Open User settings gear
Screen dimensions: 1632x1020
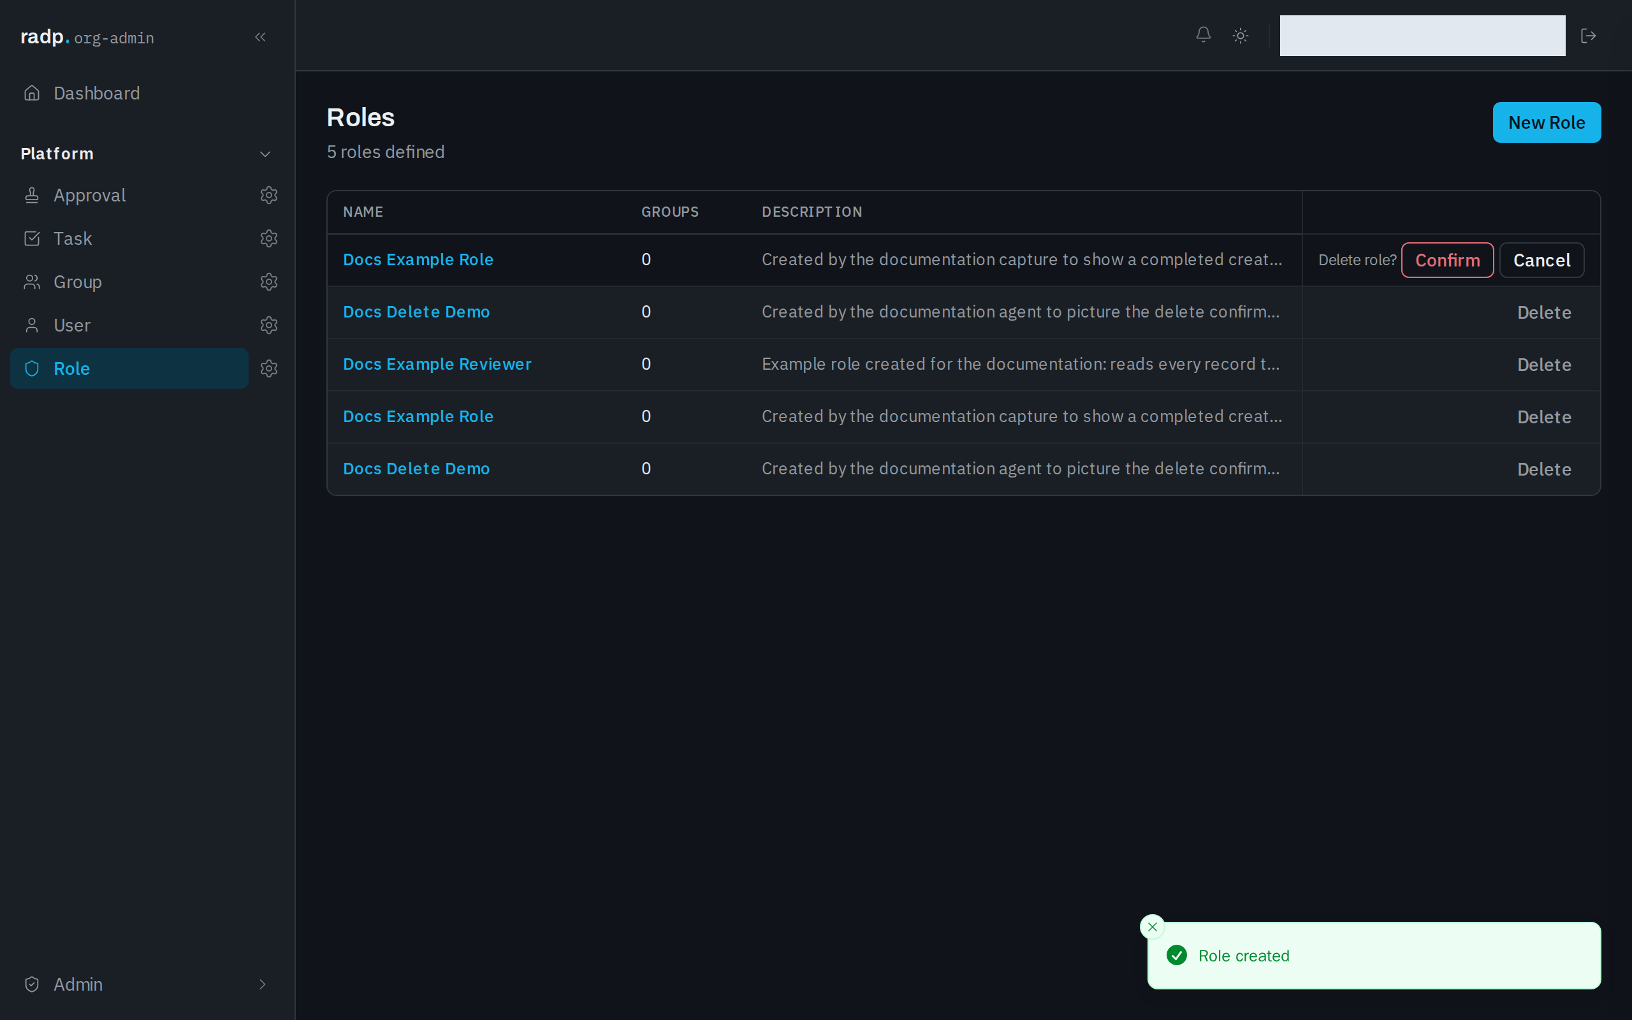(269, 325)
